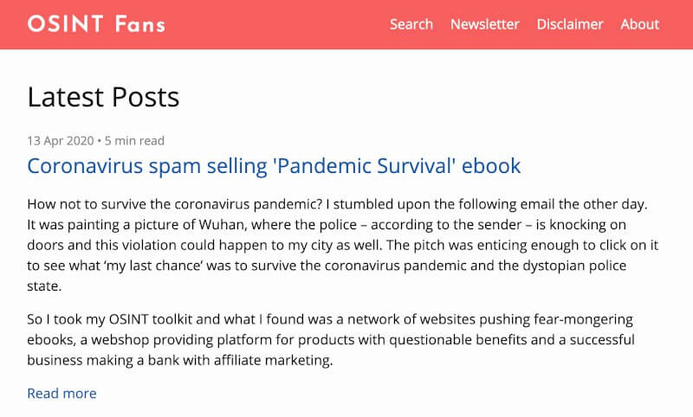This screenshot has height=417, width=693.
Task: Click the word 'ebook' ending the post title
Action: coord(491,166)
